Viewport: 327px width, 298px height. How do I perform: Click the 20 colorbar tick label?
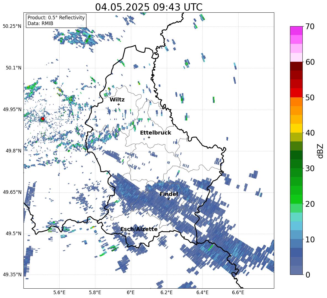coord(310,204)
